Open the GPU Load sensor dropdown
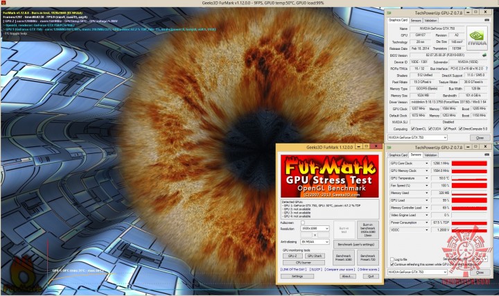 pos(427,200)
